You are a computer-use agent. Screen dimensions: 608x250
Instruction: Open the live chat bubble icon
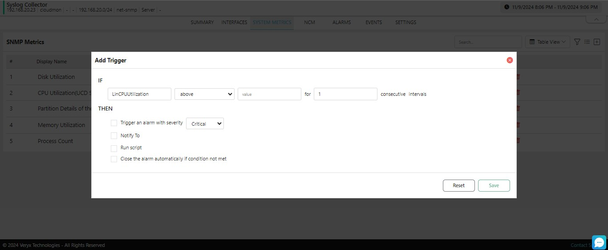599,242
